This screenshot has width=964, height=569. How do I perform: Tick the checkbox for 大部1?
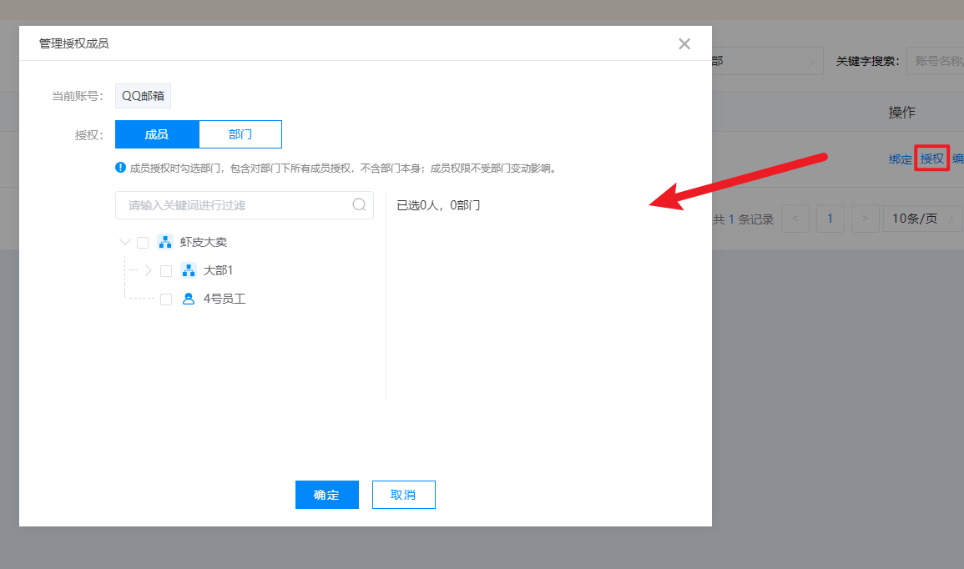coord(166,271)
